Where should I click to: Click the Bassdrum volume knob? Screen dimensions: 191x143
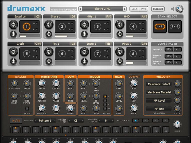pyautogui.click(x=13, y=25)
